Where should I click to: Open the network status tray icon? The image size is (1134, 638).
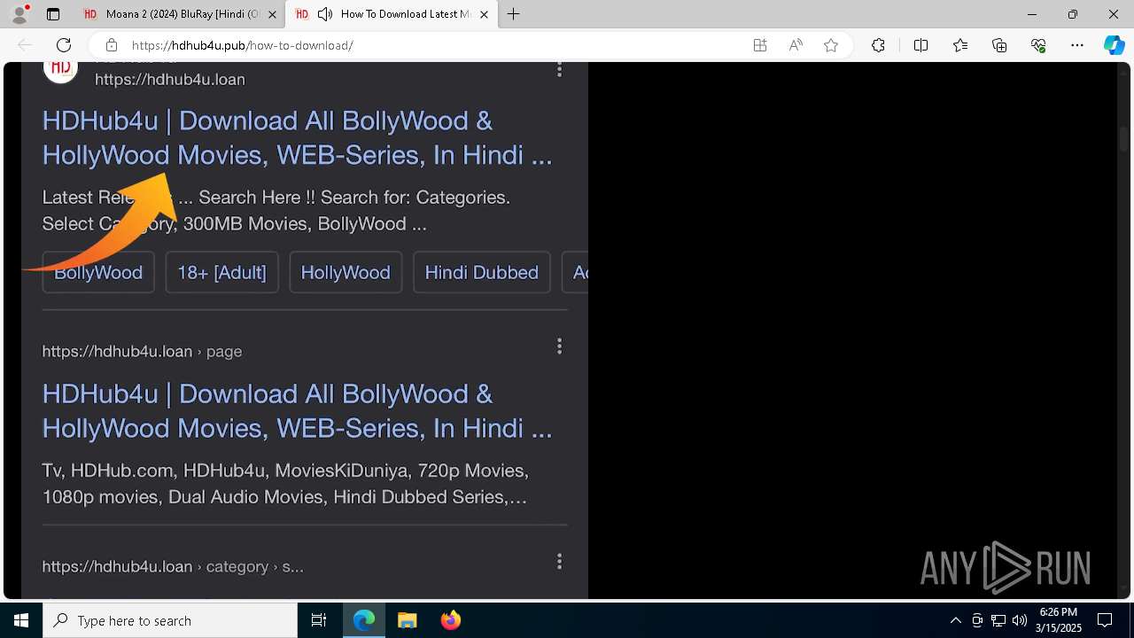[x=998, y=620]
